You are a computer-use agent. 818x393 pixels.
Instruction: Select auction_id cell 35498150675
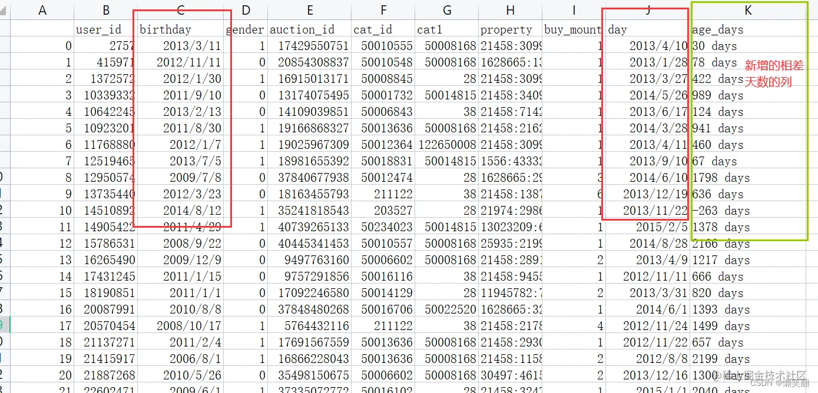[309, 375]
